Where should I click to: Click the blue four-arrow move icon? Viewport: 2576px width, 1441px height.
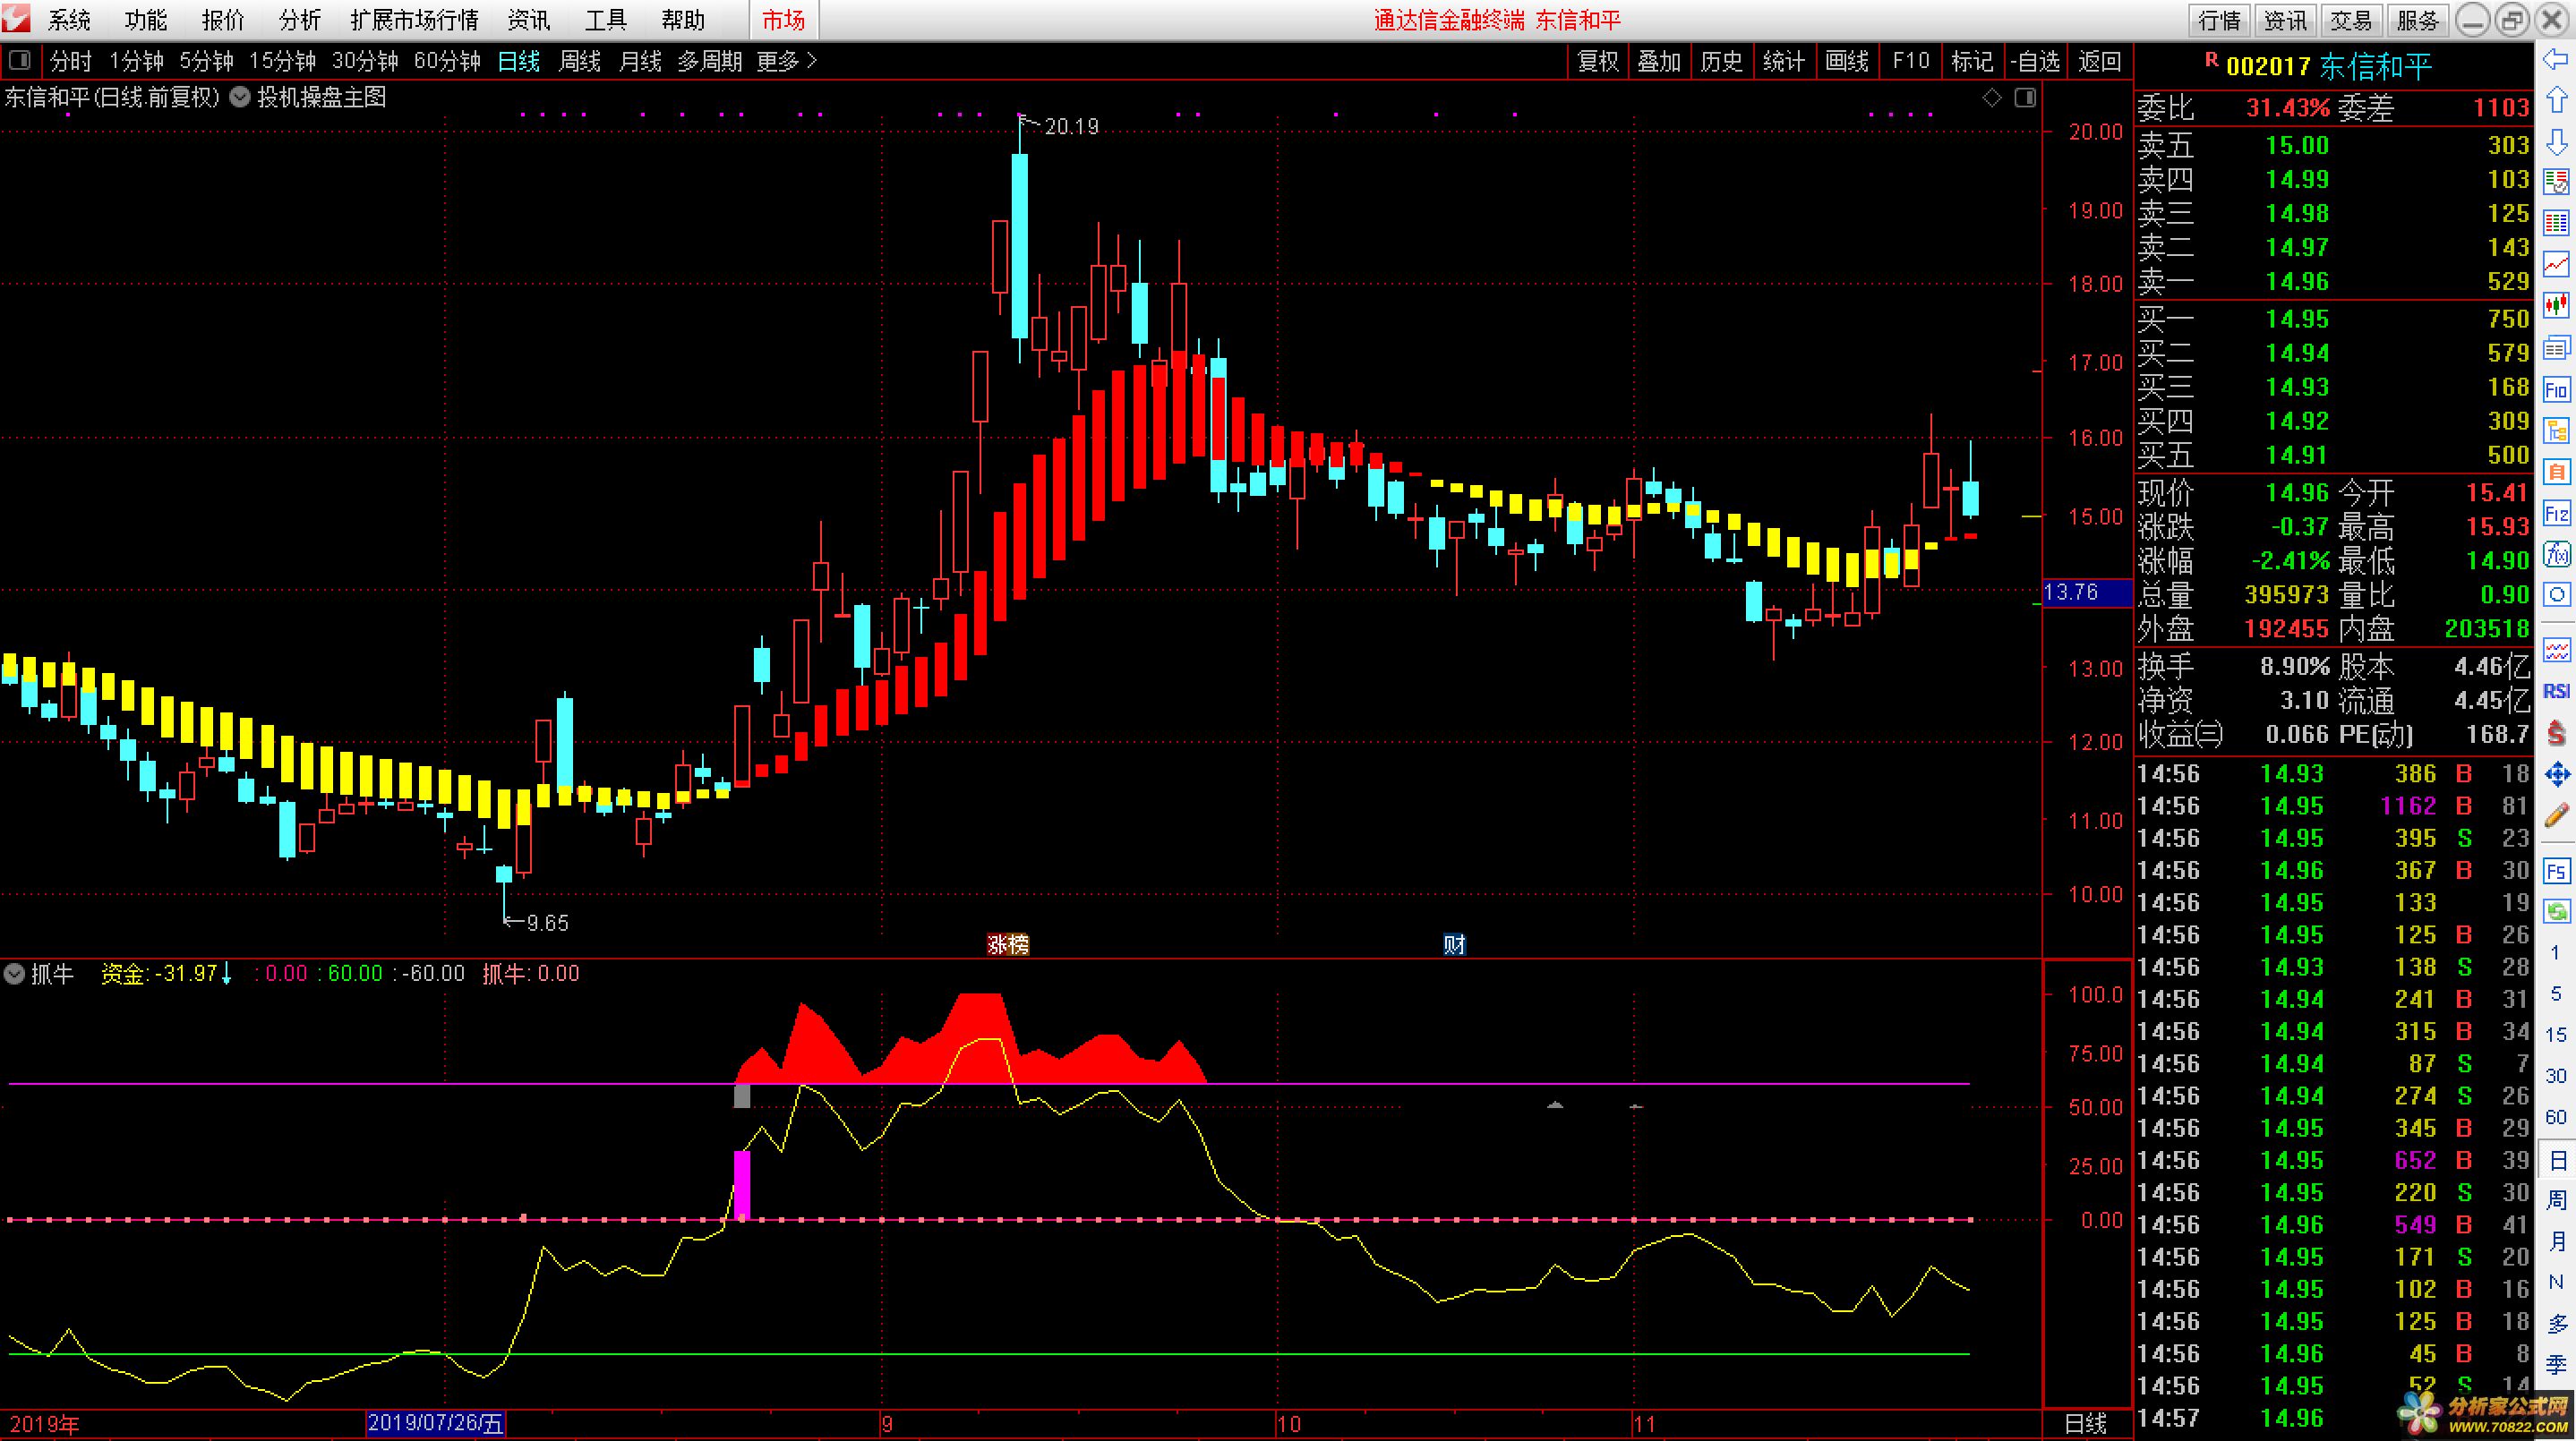tap(2557, 774)
